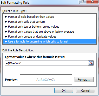Choose the 'Format only cells that contain' rule
Image resolution: width=99 pixels, height=96 pixels.
click(49, 22)
